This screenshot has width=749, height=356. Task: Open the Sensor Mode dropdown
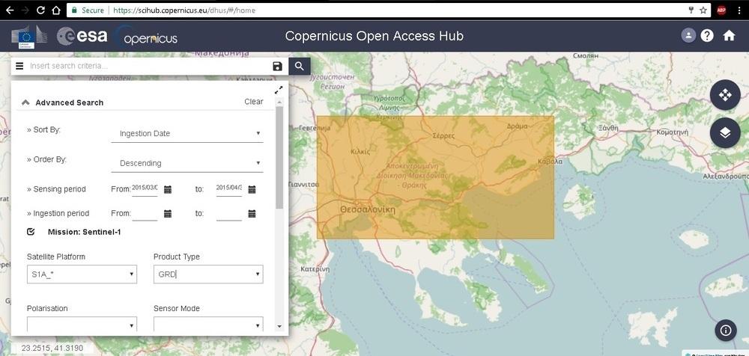pyautogui.click(x=208, y=325)
